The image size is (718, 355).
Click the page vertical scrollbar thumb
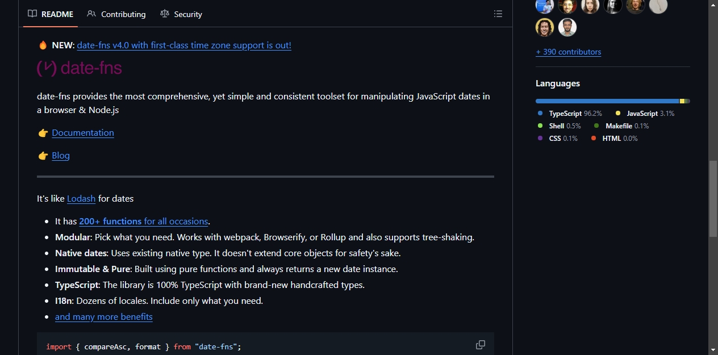tap(713, 199)
